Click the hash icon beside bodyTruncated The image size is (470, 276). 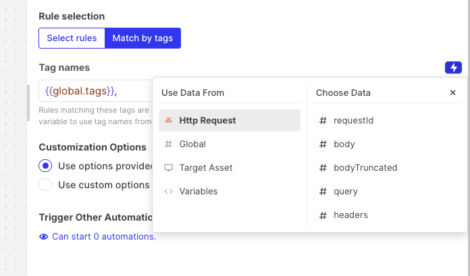click(323, 167)
